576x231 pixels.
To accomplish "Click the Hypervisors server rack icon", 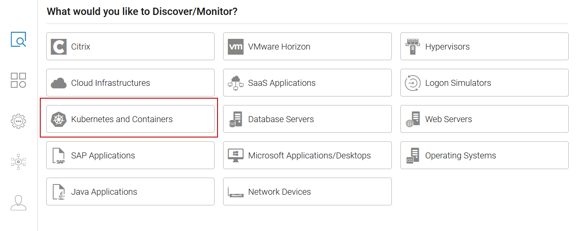I will click(413, 47).
